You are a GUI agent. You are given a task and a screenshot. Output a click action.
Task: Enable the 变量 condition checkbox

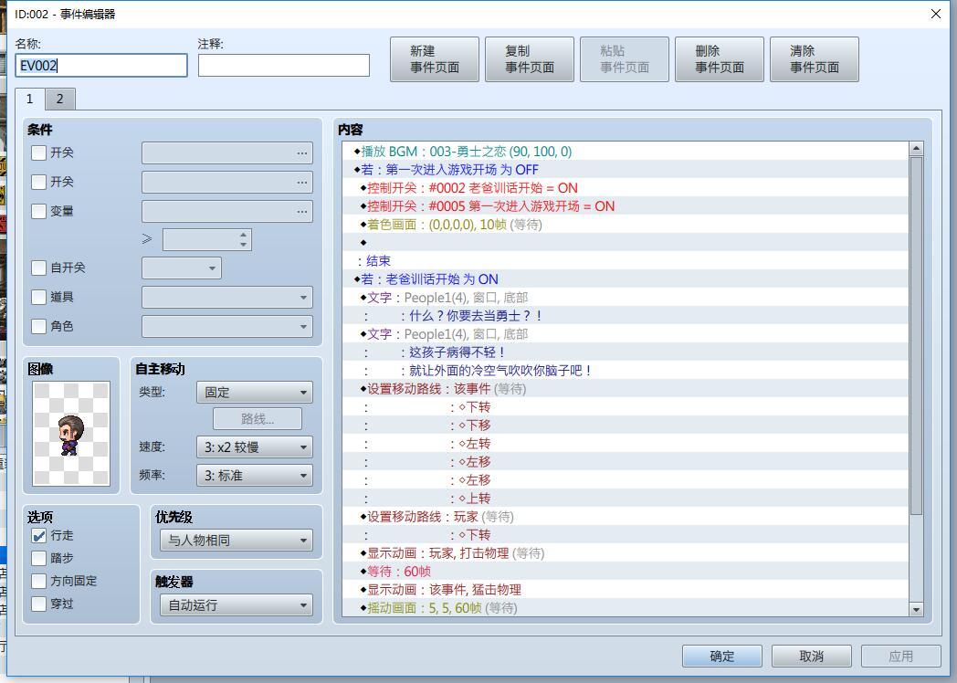pos(38,211)
